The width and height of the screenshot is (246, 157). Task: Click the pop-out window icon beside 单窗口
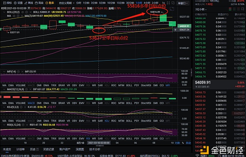coord(173,3)
